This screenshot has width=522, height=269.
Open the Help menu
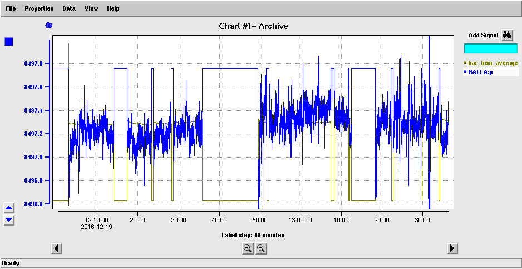[113, 8]
